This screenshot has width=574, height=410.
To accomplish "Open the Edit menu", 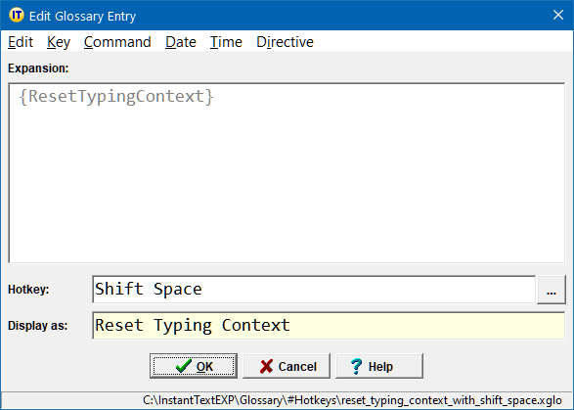I will [21, 42].
